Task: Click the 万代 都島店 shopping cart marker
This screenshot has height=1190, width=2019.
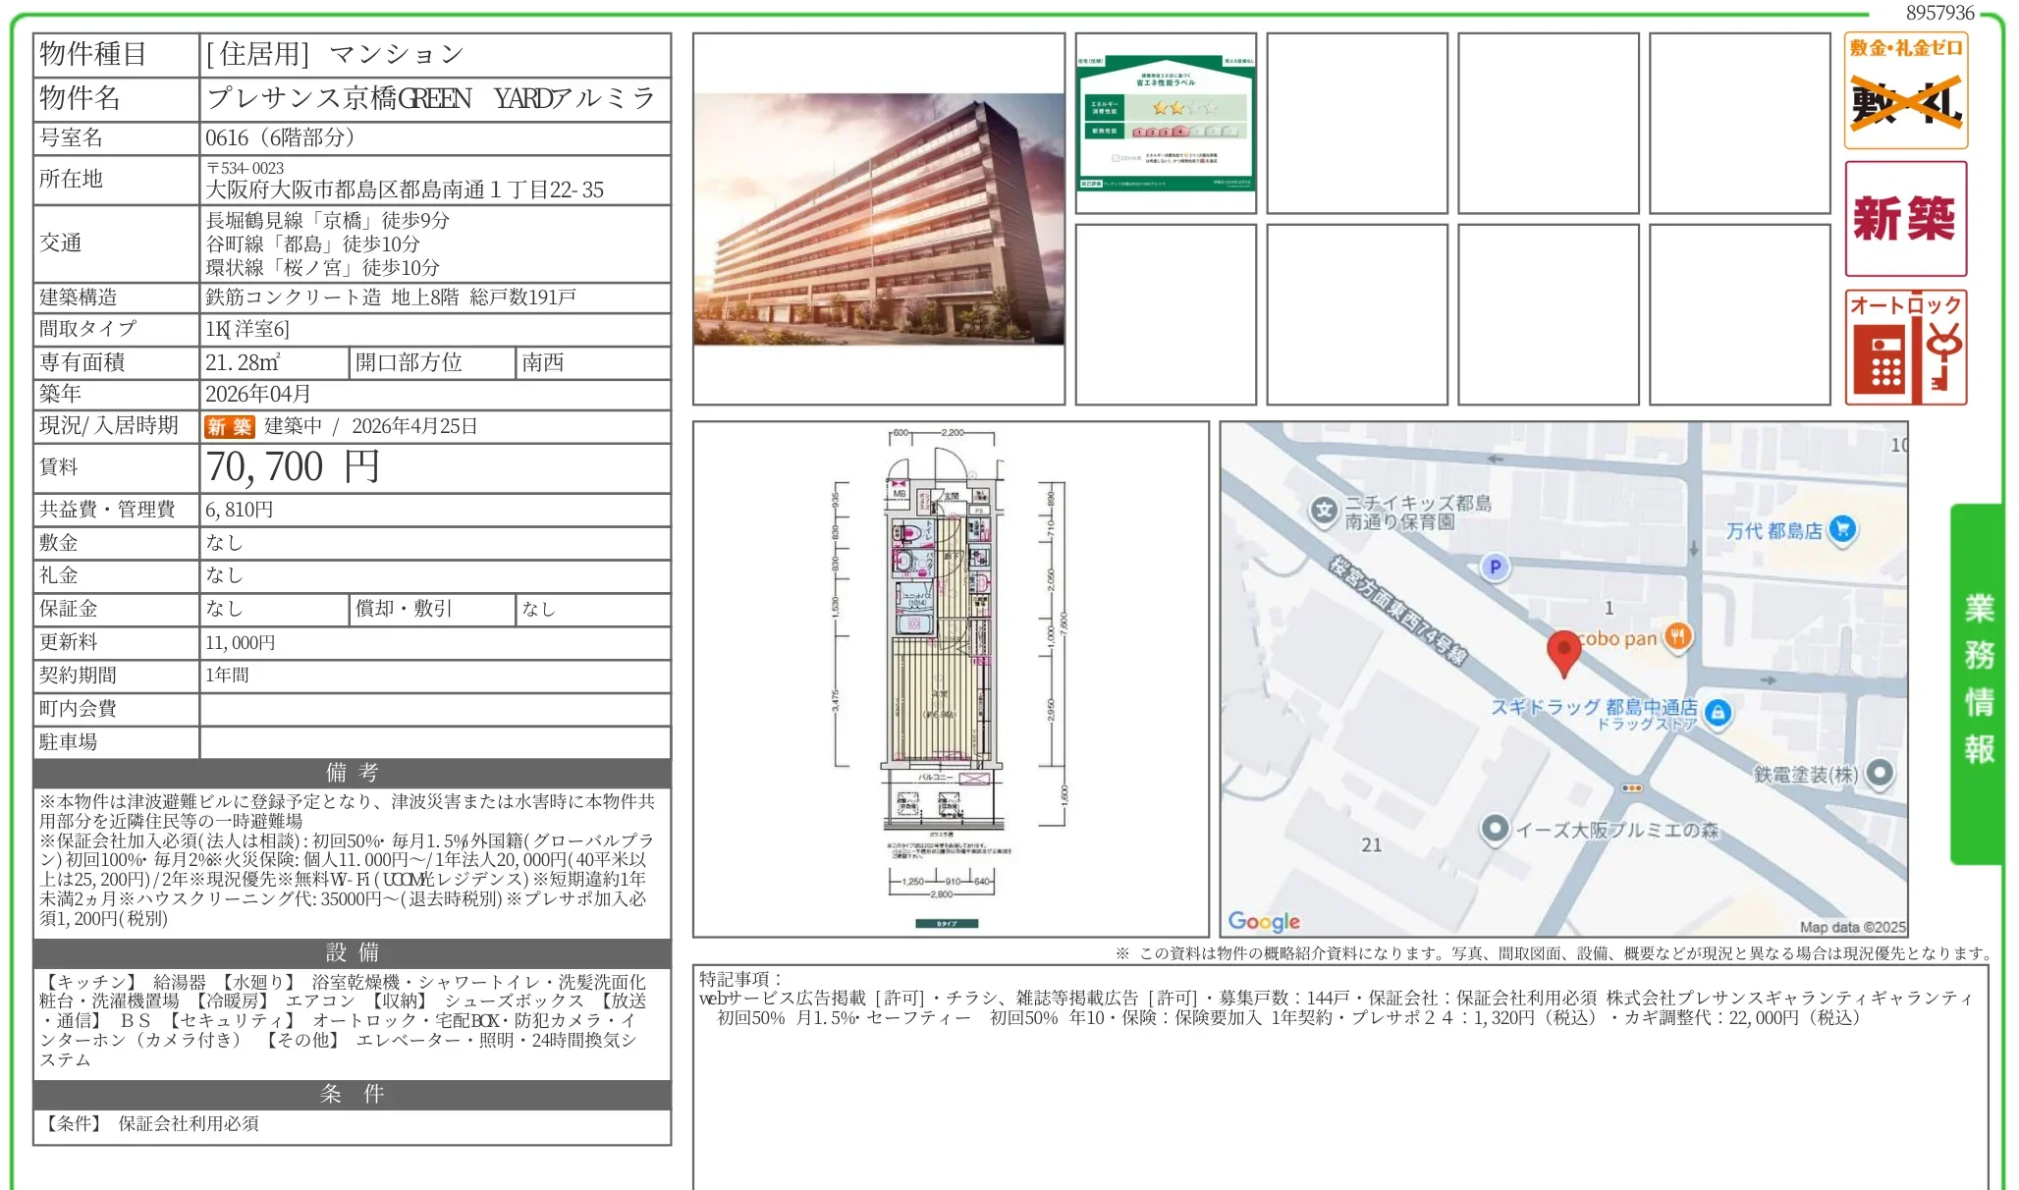Action: click(x=1843, y=529)
